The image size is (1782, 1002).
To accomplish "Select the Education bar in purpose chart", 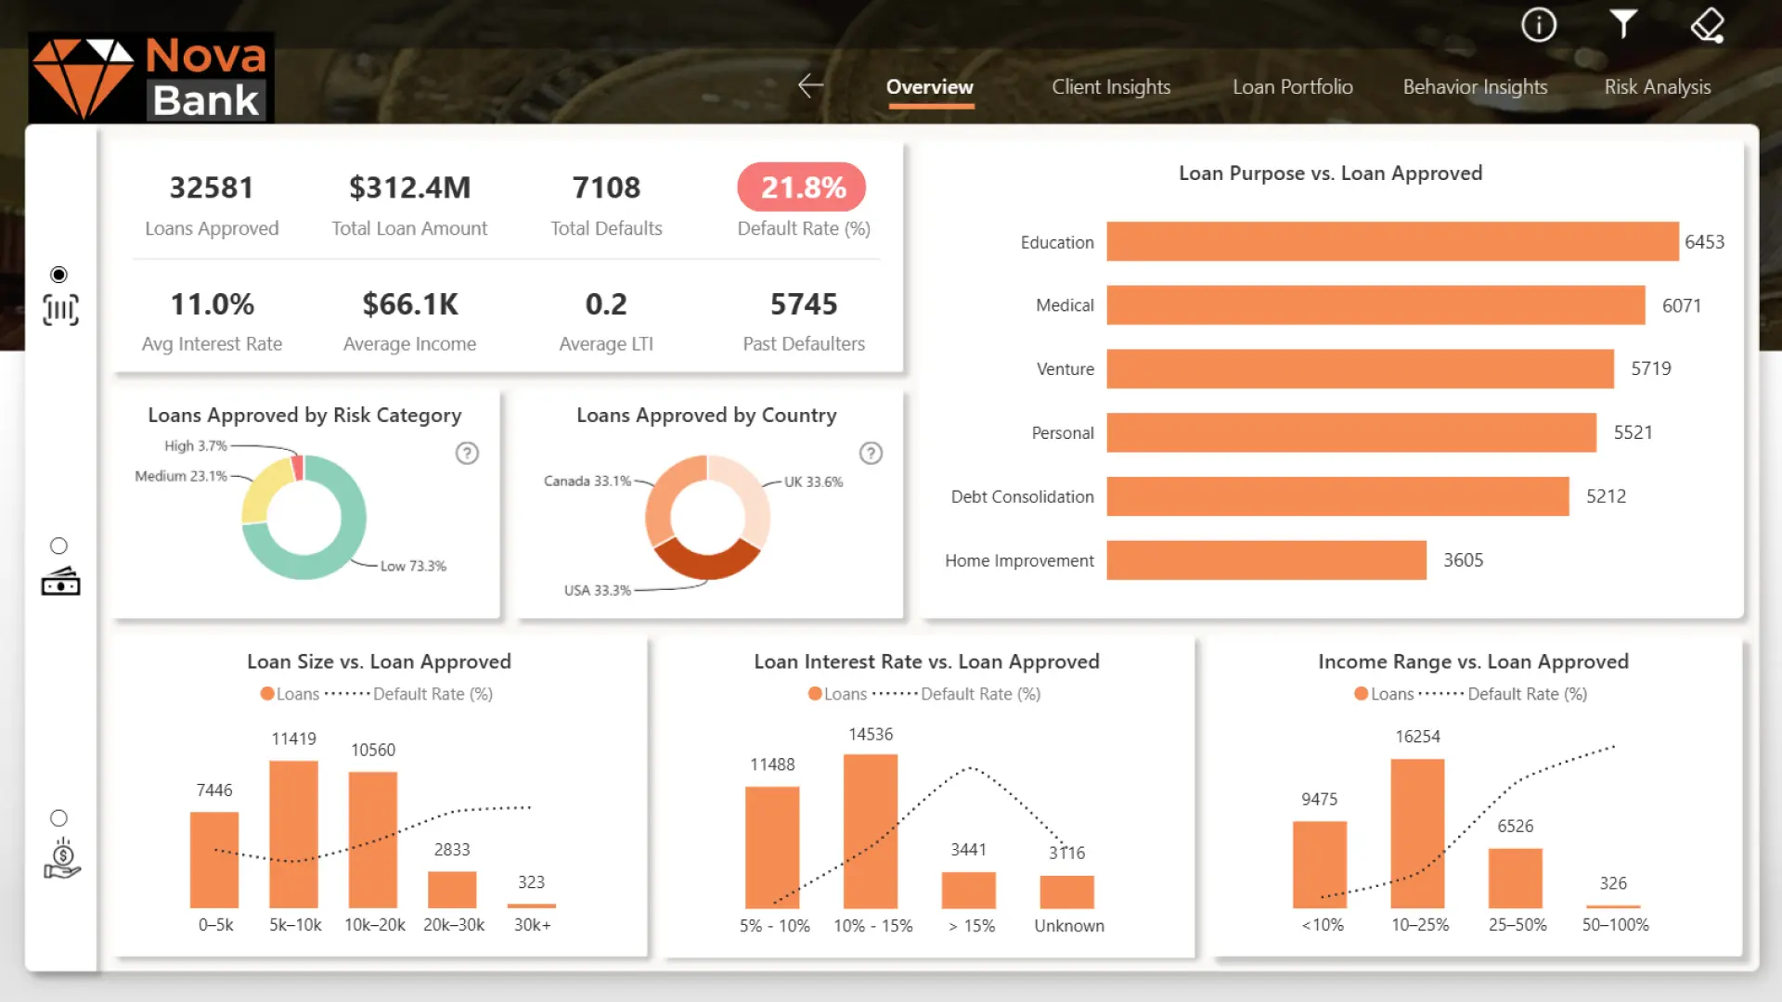I will (x=1392, y=241).
